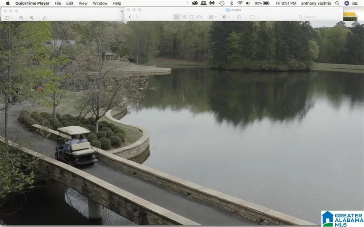
Task: Click the Finder Search field
Action: pyautogui.click(x=309, y=17)
